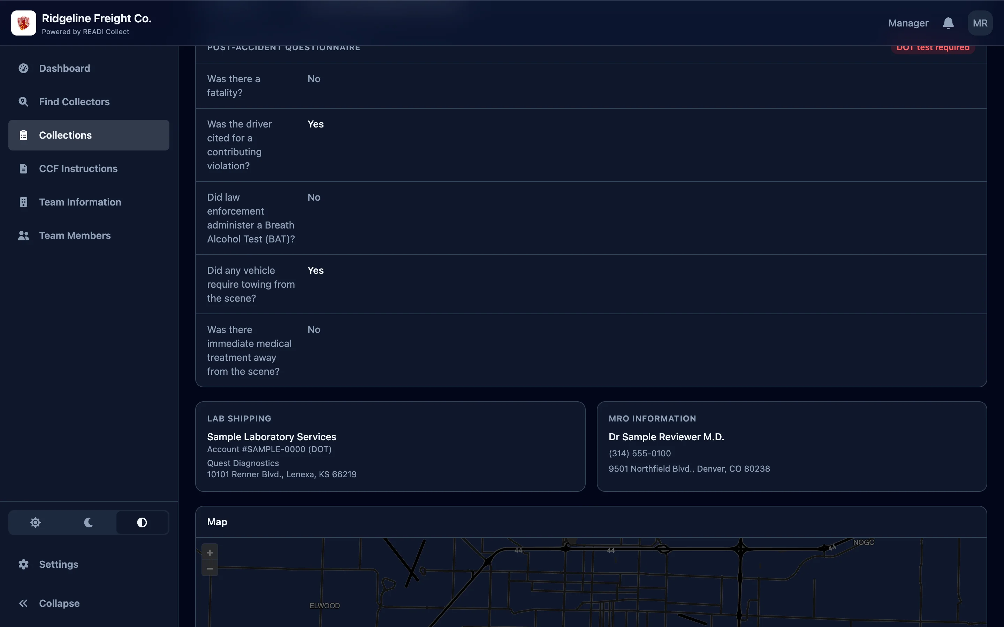Open Team Members in sidebar
1004x627 pixels.
pos(89,235)
